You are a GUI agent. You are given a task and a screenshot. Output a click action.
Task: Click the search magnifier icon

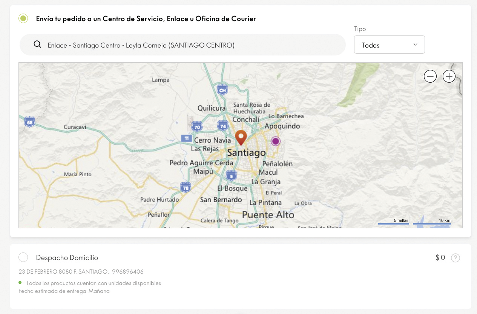pyautogui.click(x=37, y=45)
